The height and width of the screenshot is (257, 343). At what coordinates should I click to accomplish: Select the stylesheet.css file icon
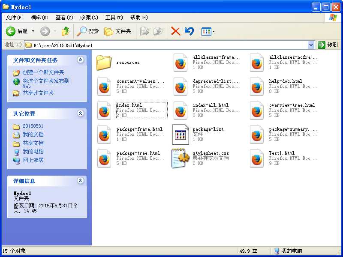[181, 158]
